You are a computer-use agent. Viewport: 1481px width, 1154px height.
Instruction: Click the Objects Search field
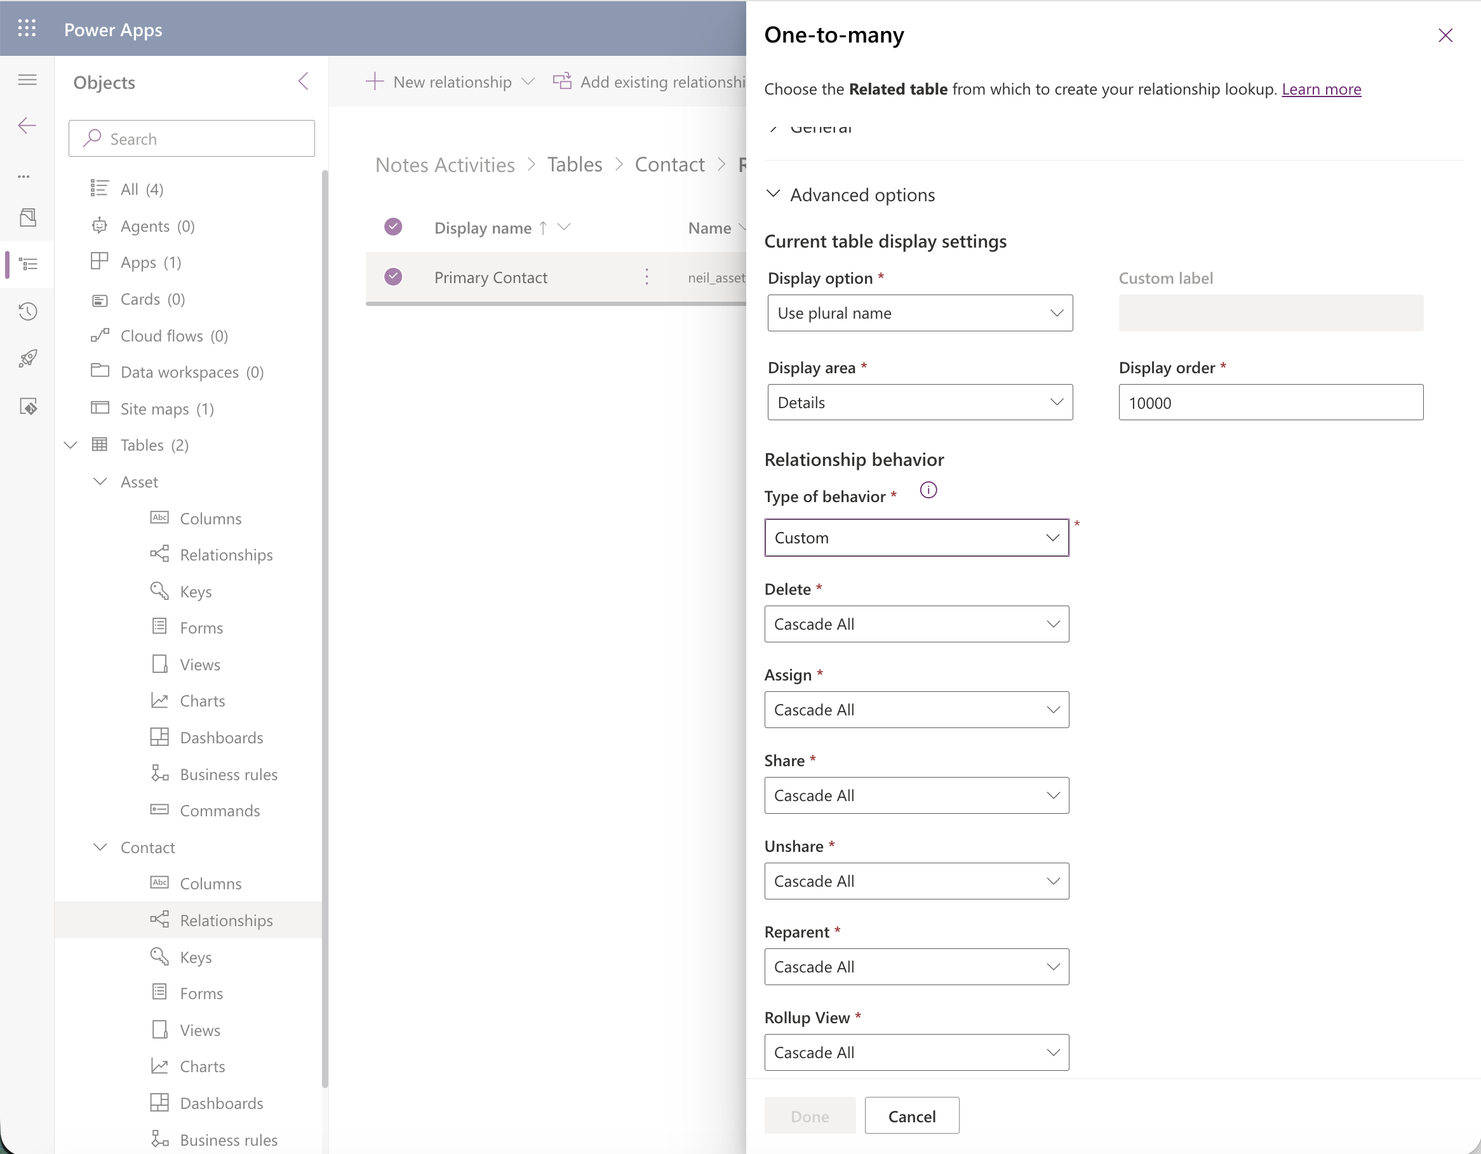coord(191,139)
